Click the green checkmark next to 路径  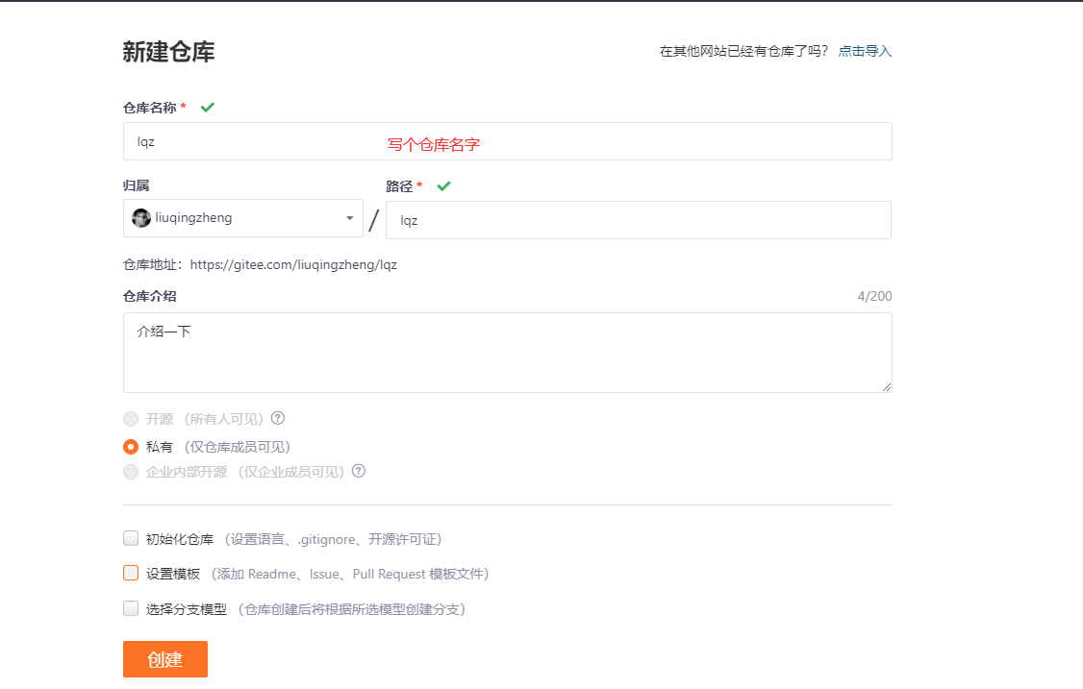443,185
